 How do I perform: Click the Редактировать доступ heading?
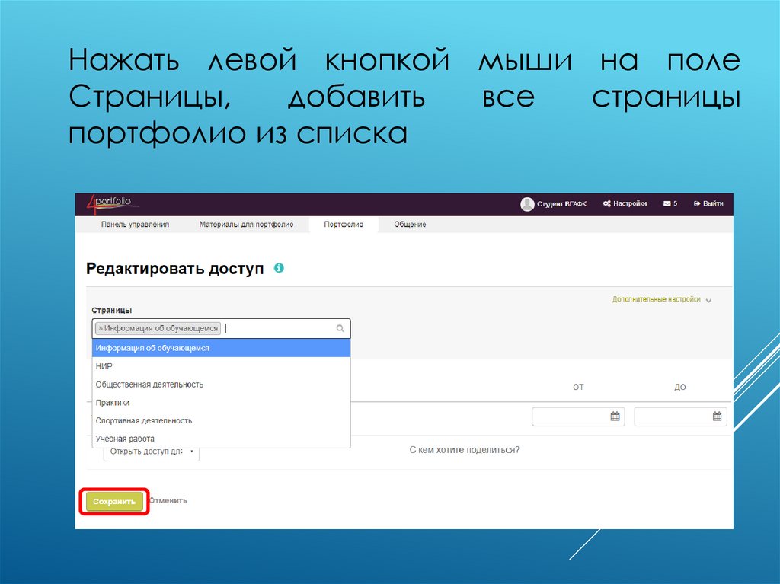pyautogui.click(x=174, y=269)
